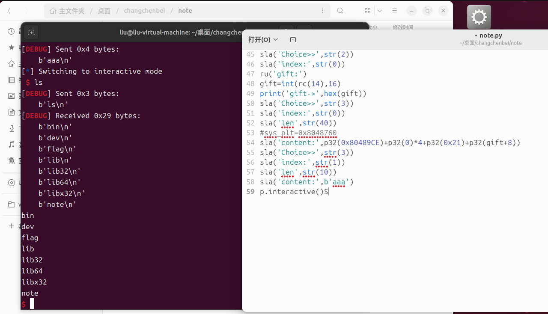Open Recent in Files sidebar
The height and width of the screenshot is (314, 548).
(12, 31)
